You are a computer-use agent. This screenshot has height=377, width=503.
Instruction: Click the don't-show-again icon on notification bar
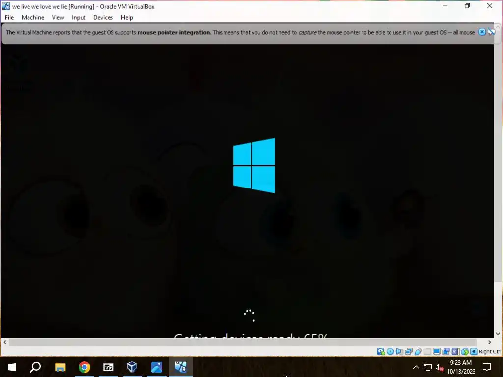491,32
